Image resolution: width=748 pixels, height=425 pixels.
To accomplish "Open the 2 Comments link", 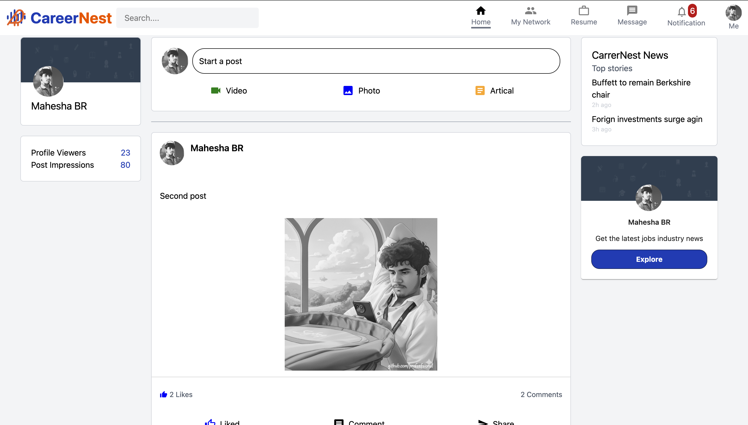I will [x=541, y=394].
